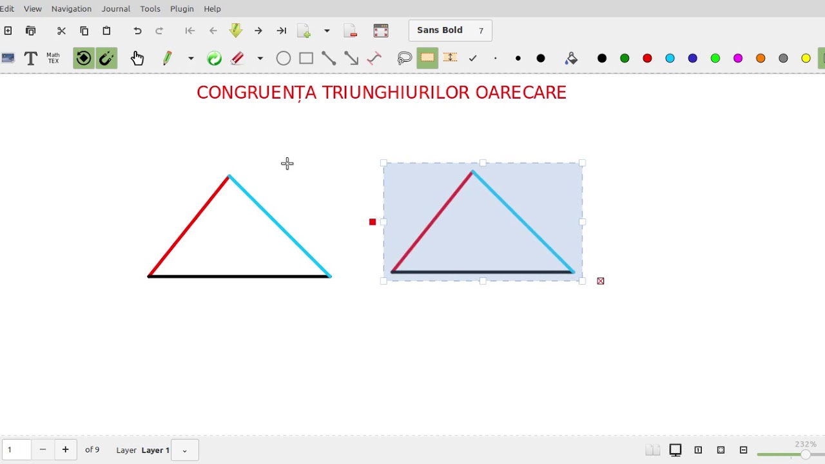The image size is (825, 464).
Task: Select the Hand tool
Action: point(137,58)
